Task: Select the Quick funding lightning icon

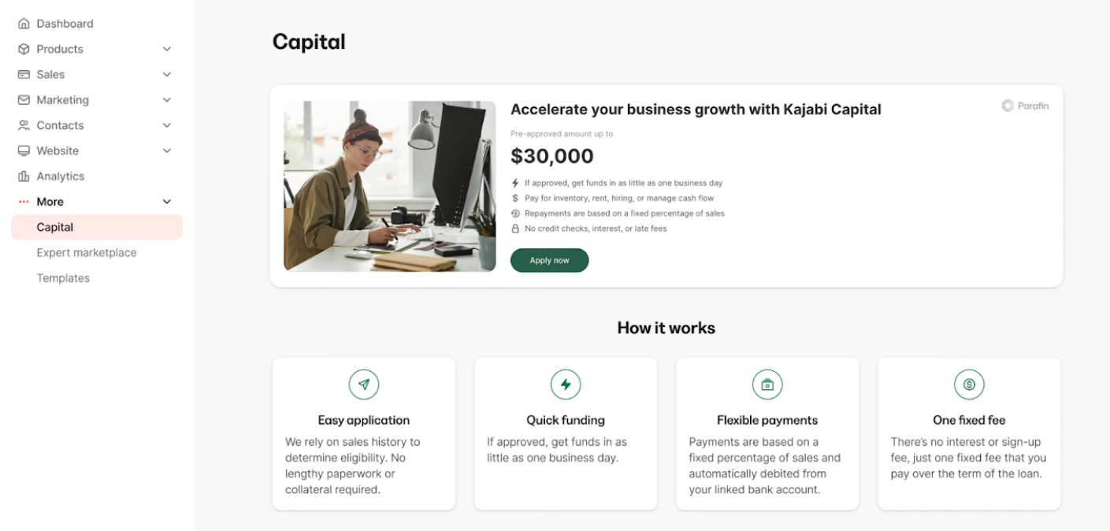Action: [565, 384]
